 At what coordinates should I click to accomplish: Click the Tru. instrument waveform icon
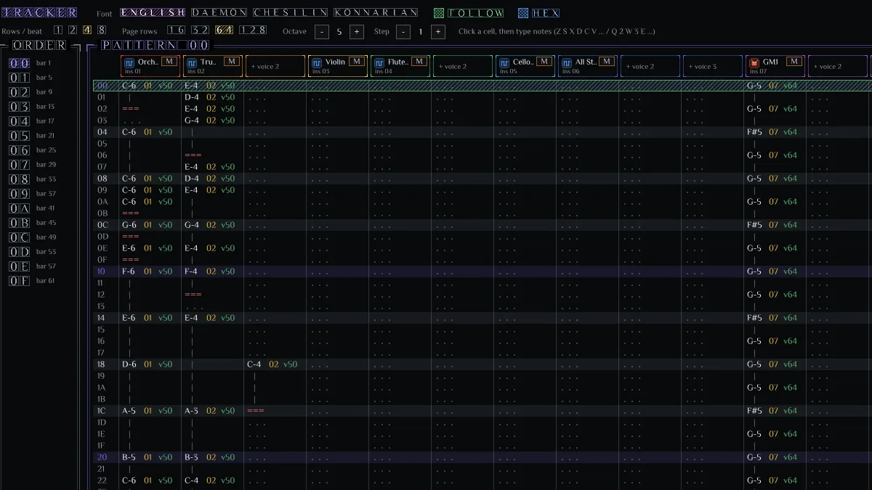point(191,62)
